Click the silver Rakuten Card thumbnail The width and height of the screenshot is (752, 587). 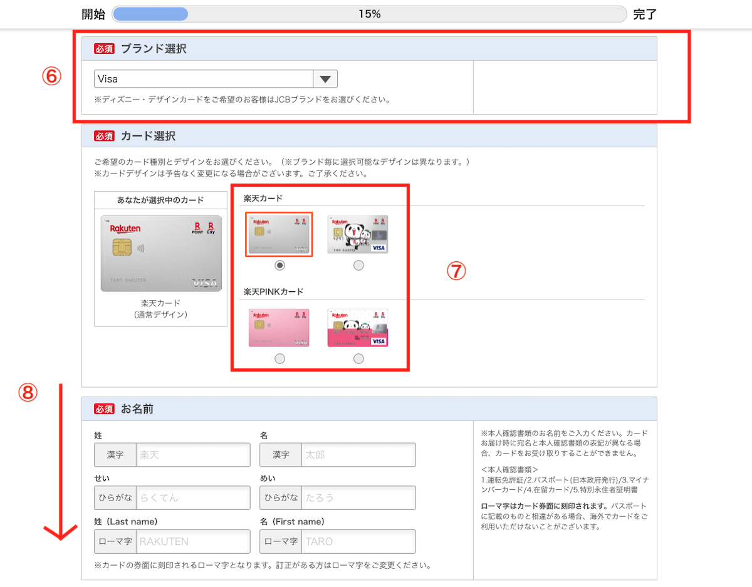[279, 234]
